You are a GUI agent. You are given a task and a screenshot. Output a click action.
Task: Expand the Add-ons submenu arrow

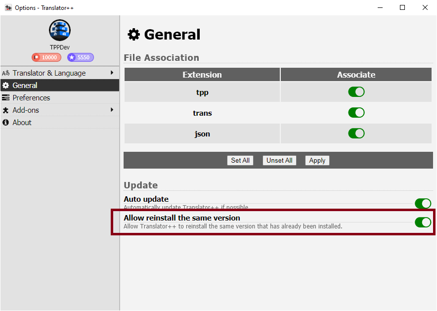tap(112, 110)
